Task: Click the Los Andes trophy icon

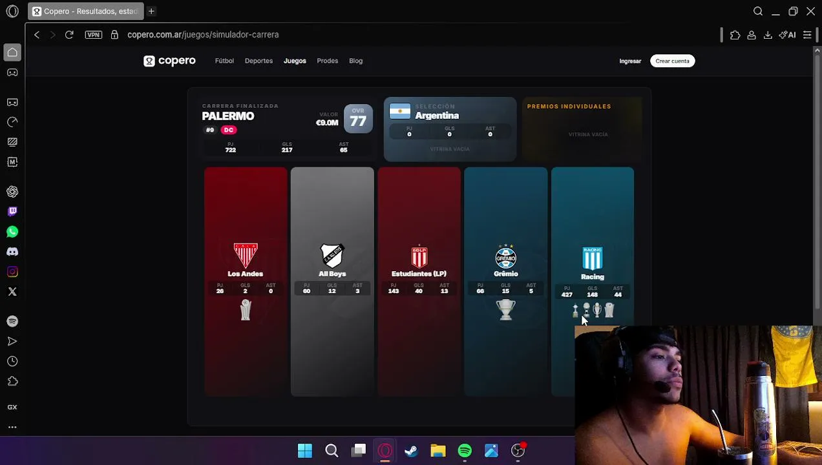Action: click(x=246, y=311)
